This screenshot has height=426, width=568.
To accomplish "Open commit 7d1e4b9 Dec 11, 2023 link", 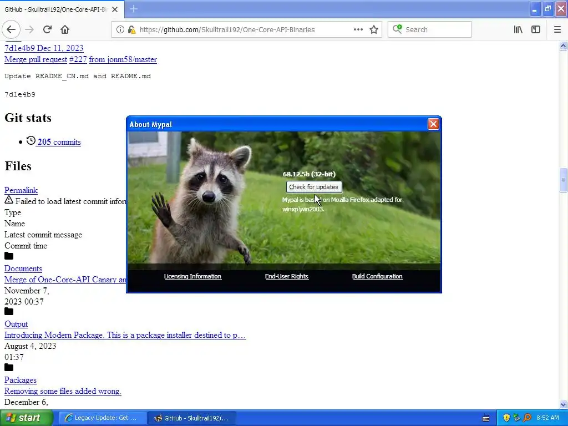I will (x=44, y=48).
